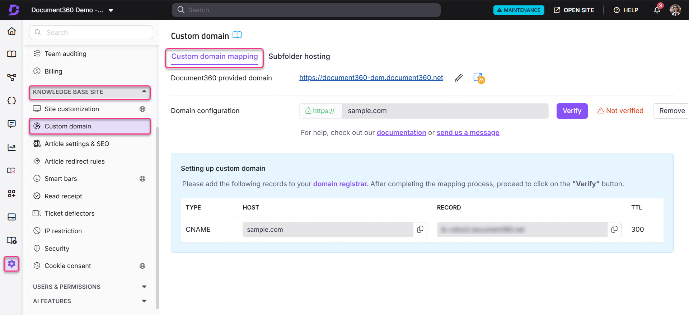Edit the Document360 provided domain pencil icon
The image size is (689, 315).
tap(459, 78)
